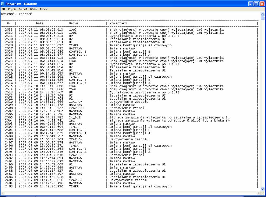Click TIMER in row 2502

pos(74,127)
